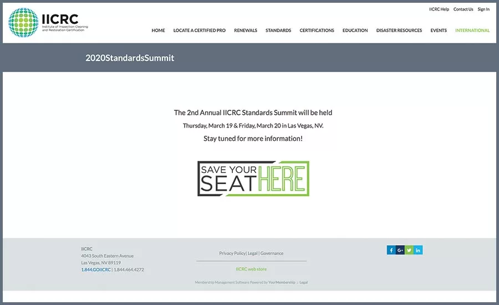The image size is (499, 305).
Task: Click the IICRC Help link
Action: [x=439, y=9]
